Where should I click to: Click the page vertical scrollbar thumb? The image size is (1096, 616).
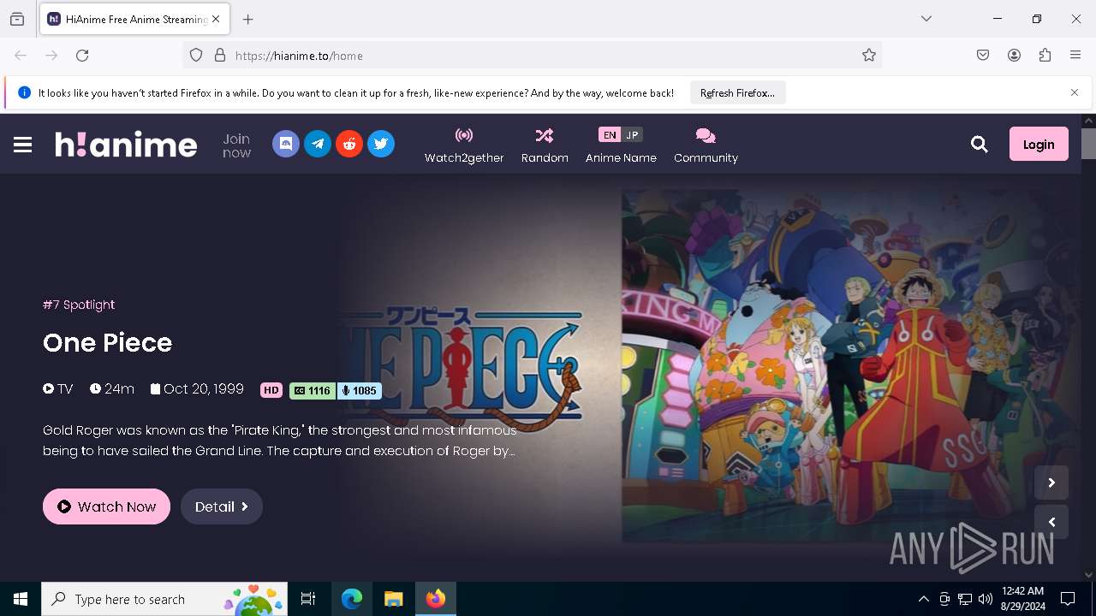1088,144
